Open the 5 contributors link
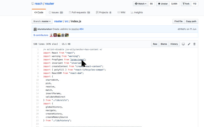The height and width of the screenshot is (127, 204). (x=41, y=35)
